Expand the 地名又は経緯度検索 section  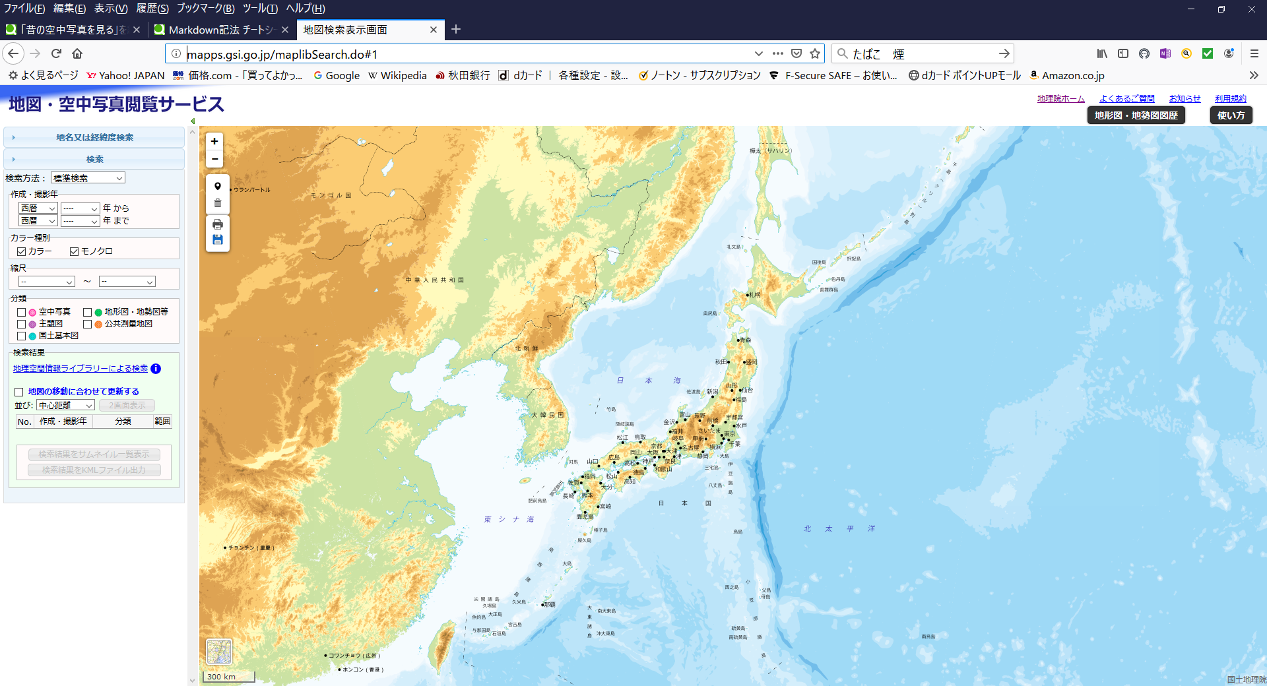[94, 137]
